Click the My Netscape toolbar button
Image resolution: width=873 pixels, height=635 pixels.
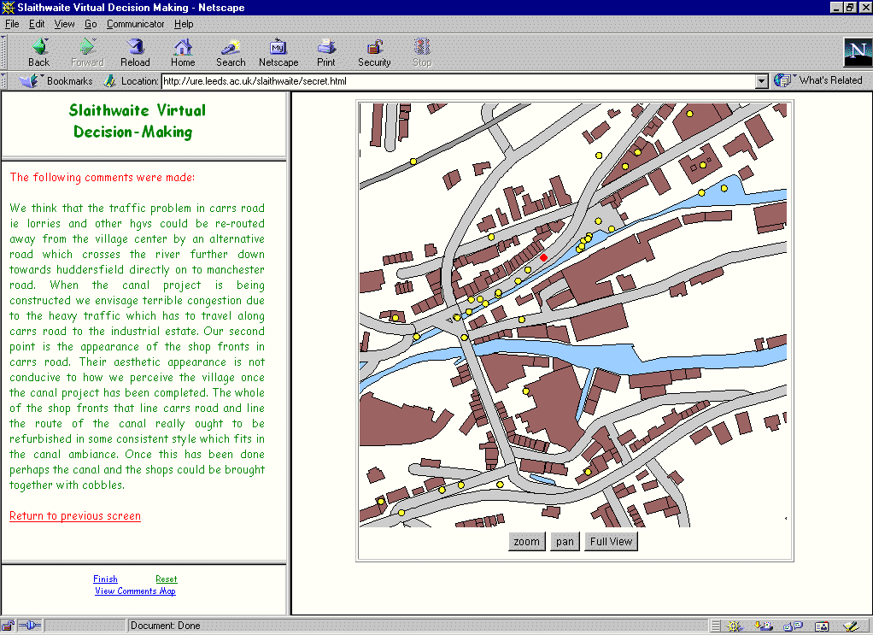pos(278,53)
